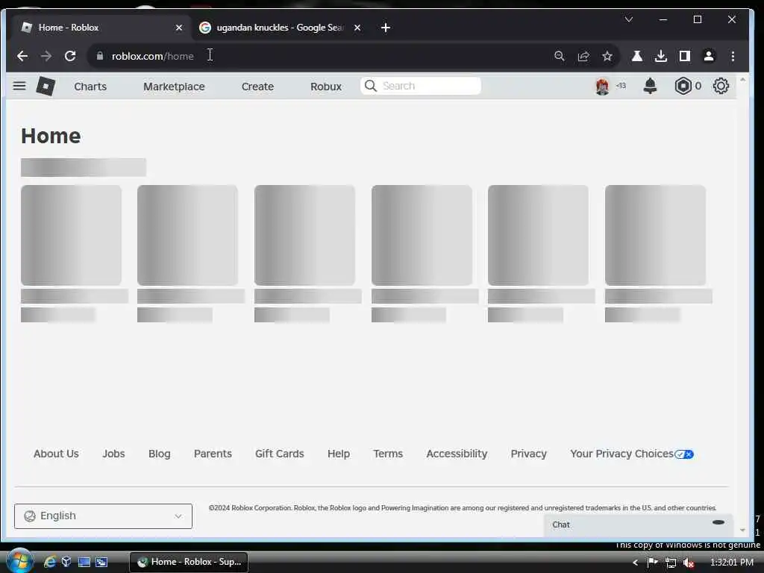Open the About Us footer link

click(56, 454)
